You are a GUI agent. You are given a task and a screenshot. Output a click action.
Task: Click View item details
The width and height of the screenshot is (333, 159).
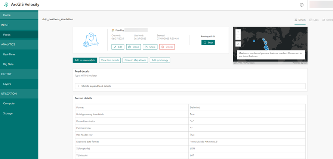(x=110, y=60)
